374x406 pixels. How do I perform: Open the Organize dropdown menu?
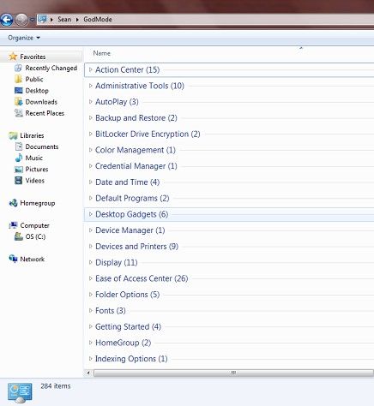click(24, 38)
